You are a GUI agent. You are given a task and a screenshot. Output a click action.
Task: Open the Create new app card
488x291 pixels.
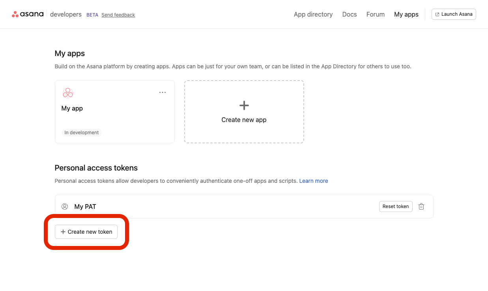point(244,112)
